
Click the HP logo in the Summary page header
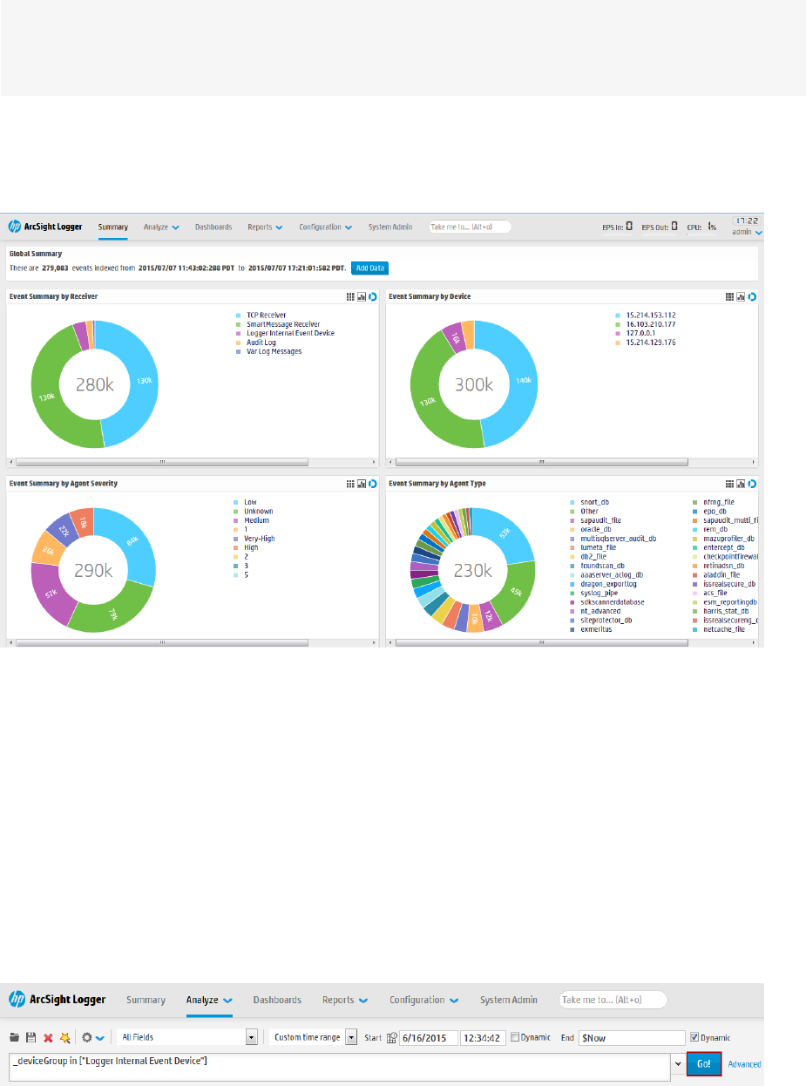[x=15, y=227]
